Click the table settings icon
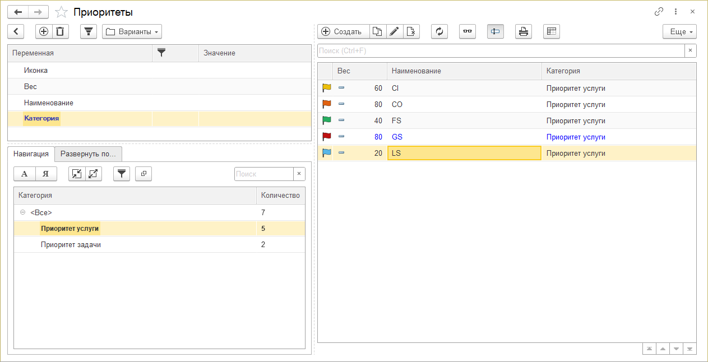This screenshot has width=708, height=362. 552,31
